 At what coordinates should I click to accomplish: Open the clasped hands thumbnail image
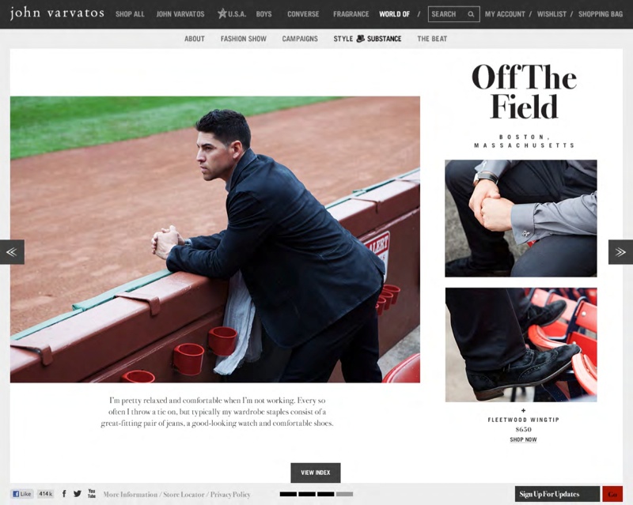(x=521, y=218)
